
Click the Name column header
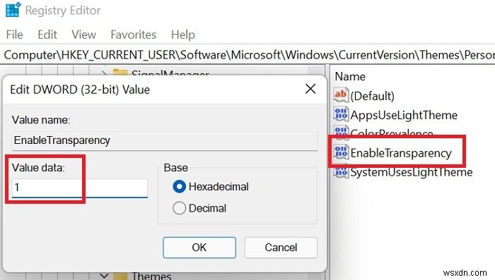coord(350,77)
